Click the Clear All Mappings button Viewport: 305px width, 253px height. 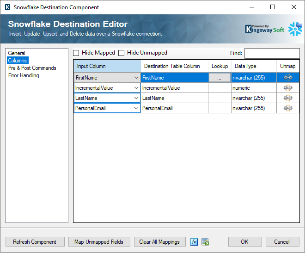point(160,242)
